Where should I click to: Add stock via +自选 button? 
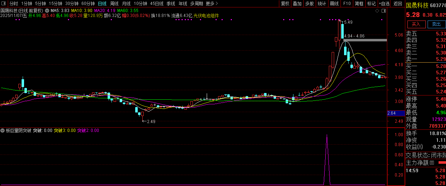pyautogui.click(x=384, y=4)
